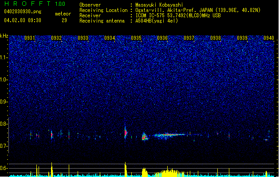Click observer name Masayuki Kobayashi

pos(159,5)
